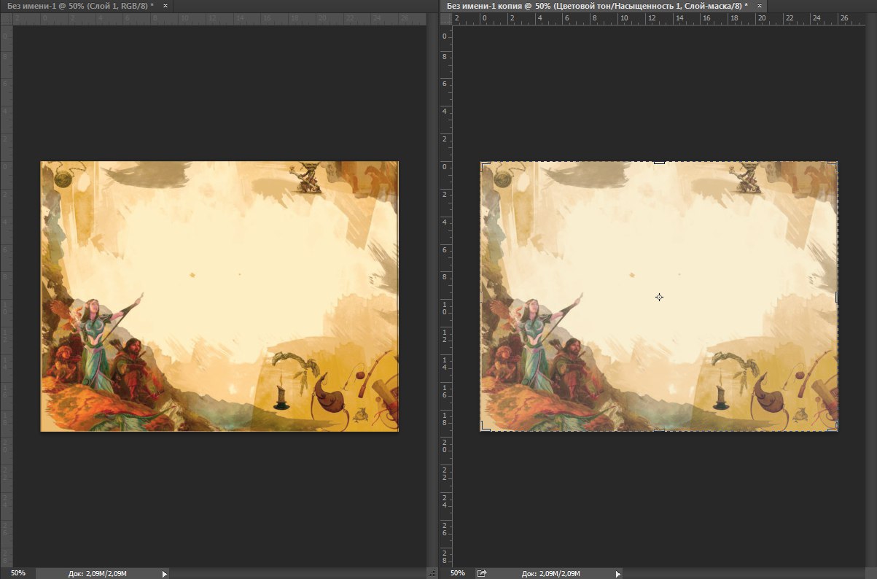
Task: Click the transform center reference point crosshair
Action: pyautogui.click(x=659, y=297)
